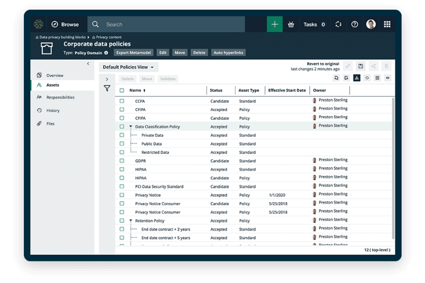The height and width of the screenshot is (283, 425).
Task: Collapse the left sidebar chevron
Action: click(x=88, y=64)
